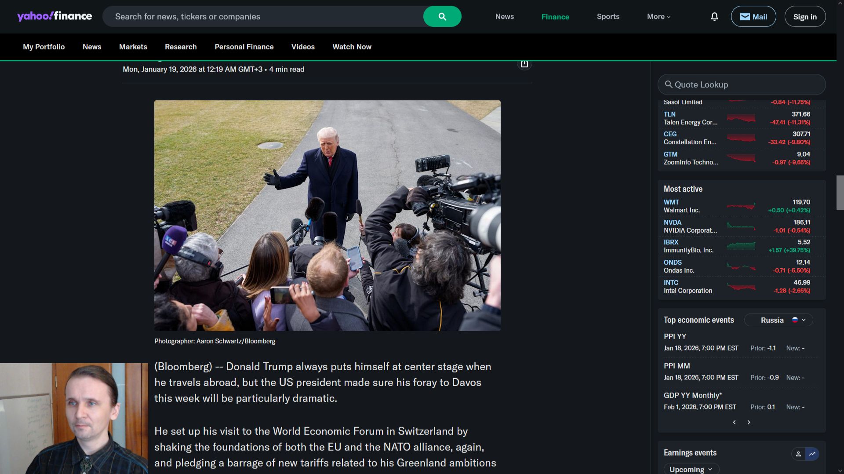
Task: Open the Russia country dropdown
Action: (x=779, y=320)
